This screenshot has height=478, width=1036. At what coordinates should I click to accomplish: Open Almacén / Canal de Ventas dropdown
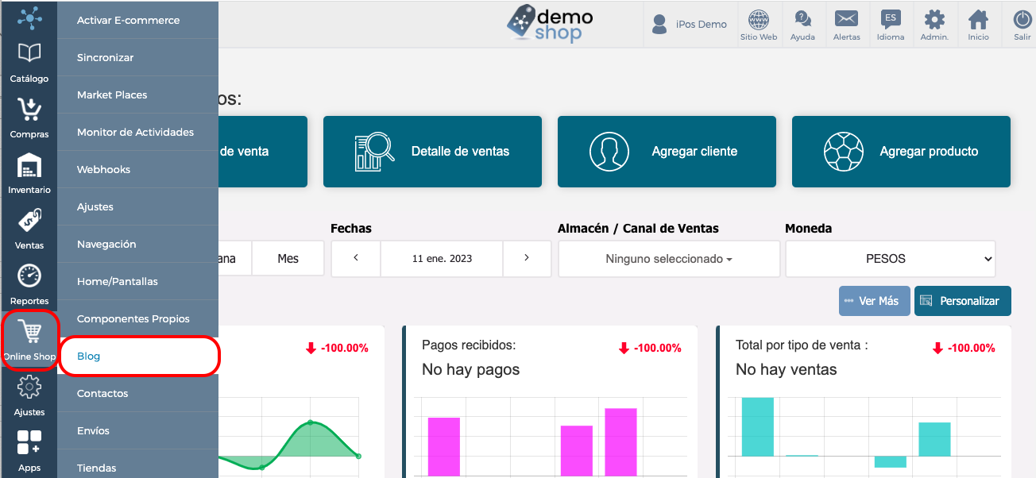669,259
